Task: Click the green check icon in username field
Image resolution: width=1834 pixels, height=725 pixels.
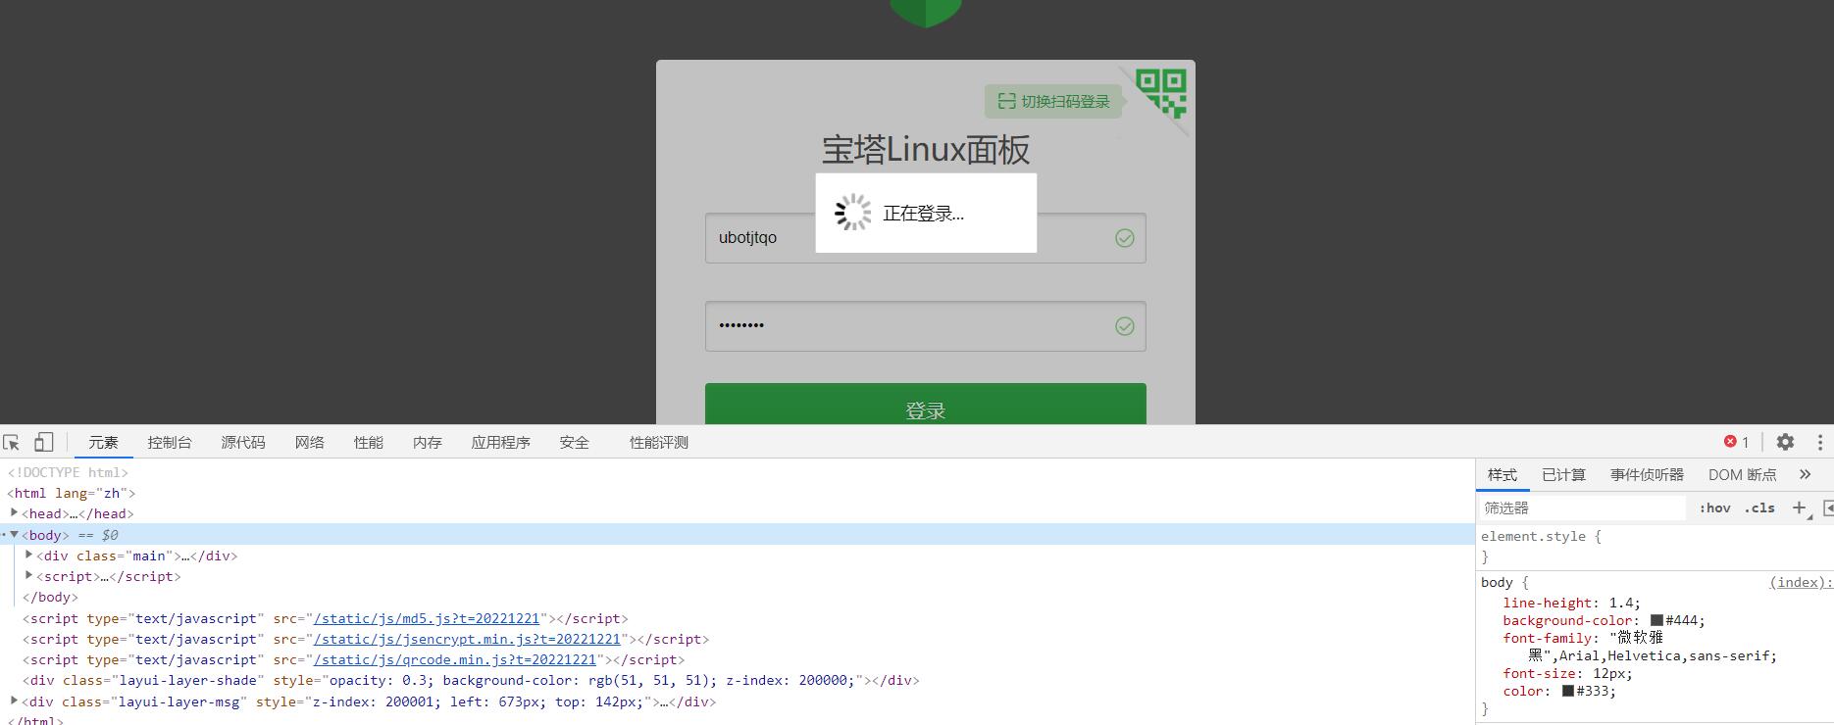Action: (x=1125, y=238)
